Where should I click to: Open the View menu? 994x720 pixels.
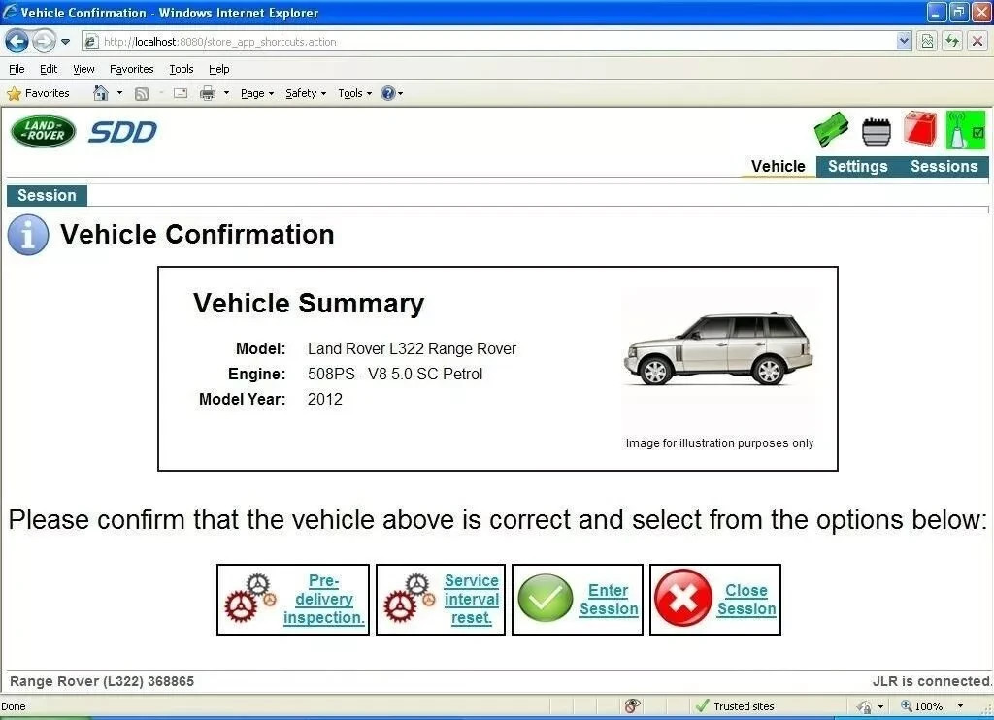tap(83, 69)
